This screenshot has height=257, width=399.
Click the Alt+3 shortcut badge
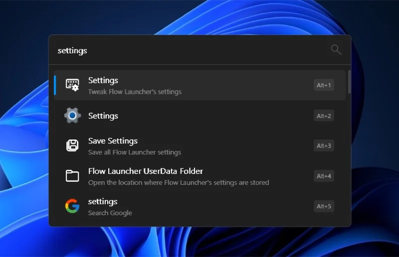[324, 145]
